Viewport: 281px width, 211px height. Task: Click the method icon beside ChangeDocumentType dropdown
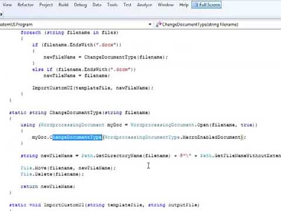click(x=158, y=25)
